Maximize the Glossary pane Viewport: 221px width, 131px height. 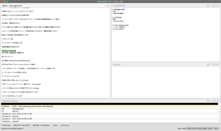coord(217,65)
